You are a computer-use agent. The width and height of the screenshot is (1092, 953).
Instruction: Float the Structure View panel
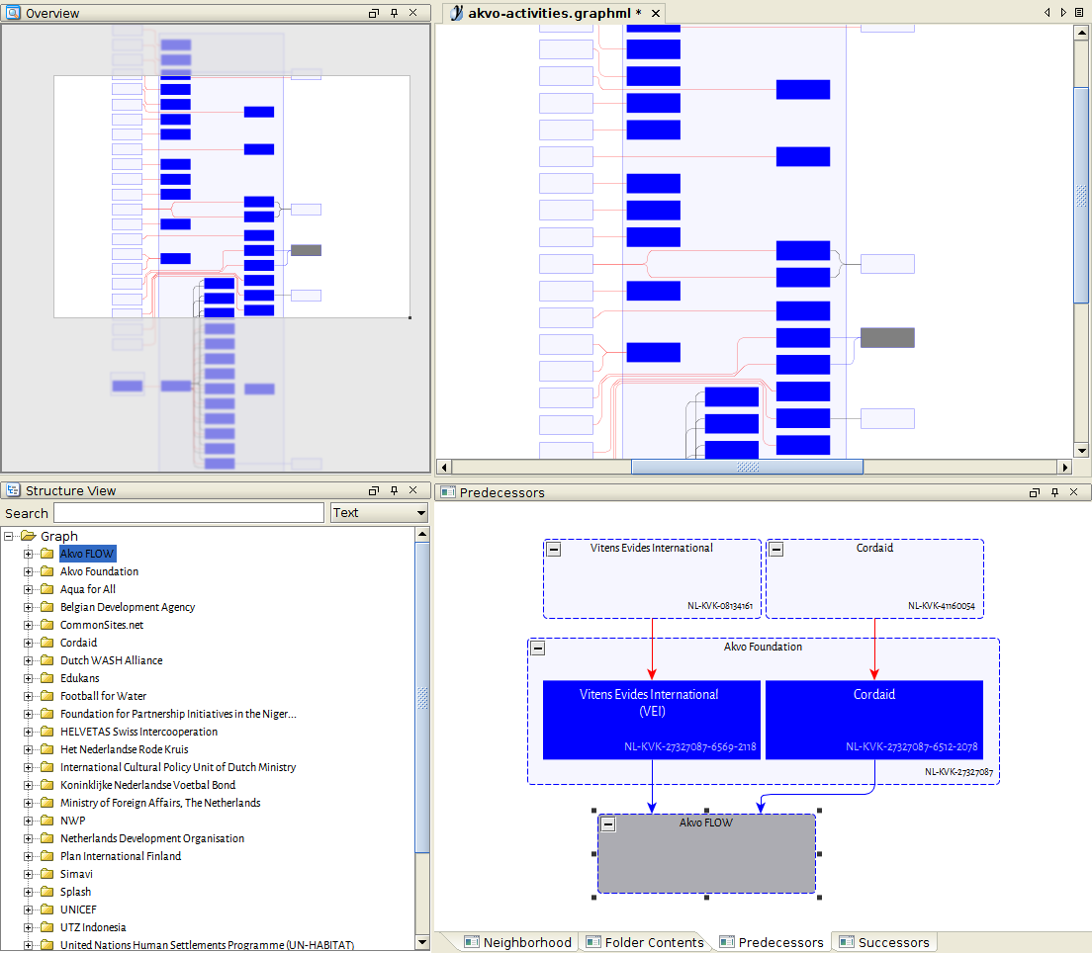pyautogui.click(x=374, y=490)
